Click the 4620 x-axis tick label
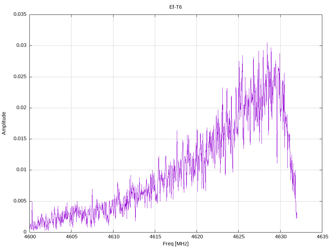The width and height of the screenshot is (331, 248). point(197,237)
